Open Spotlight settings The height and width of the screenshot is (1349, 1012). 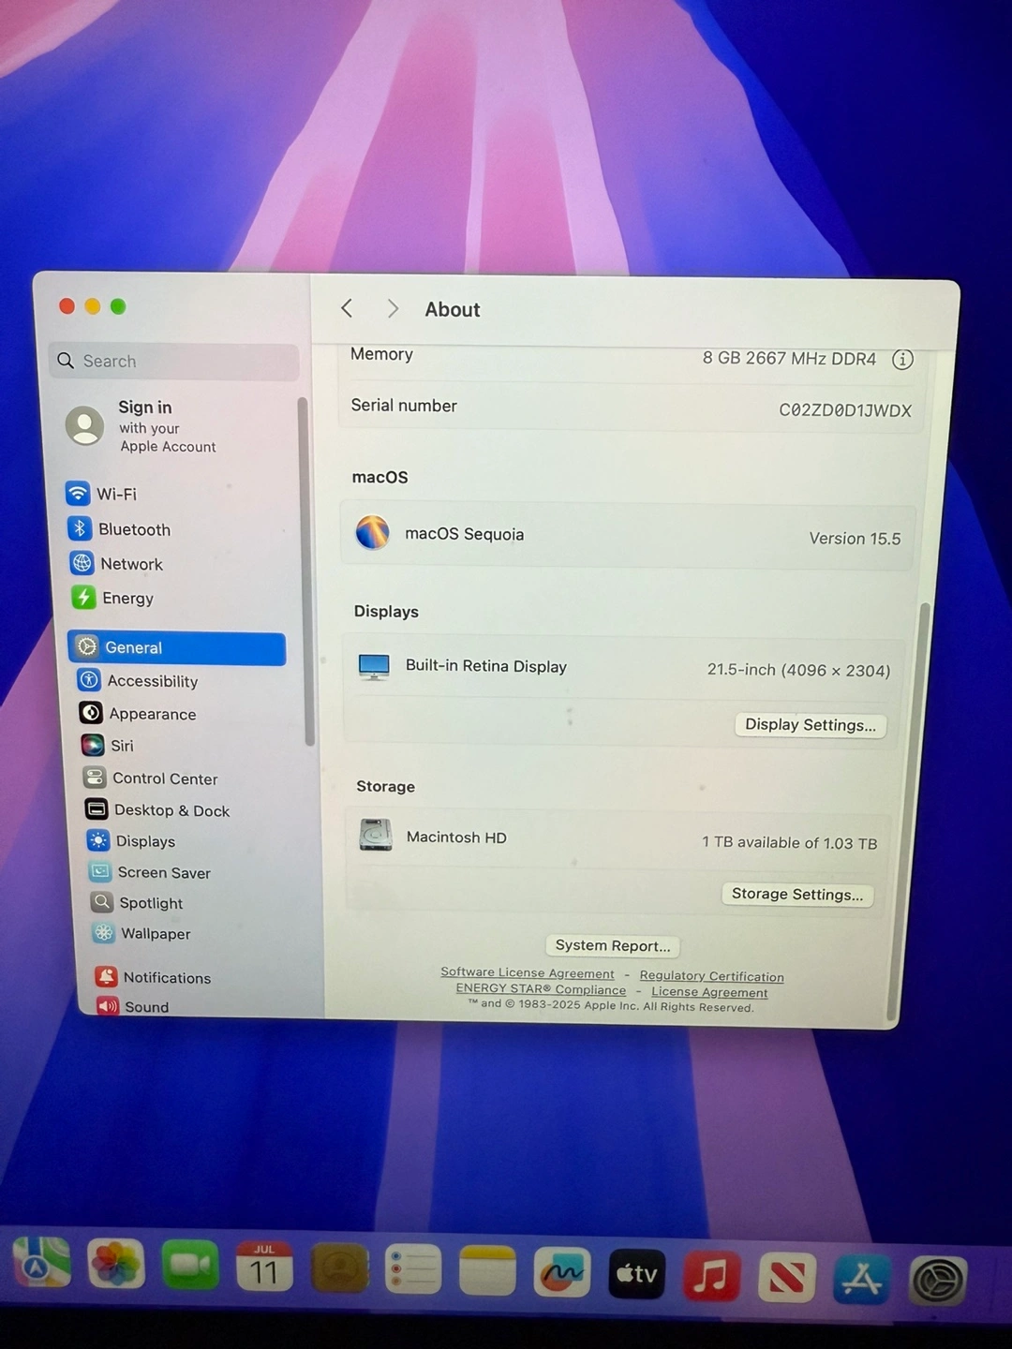point(137,903)
